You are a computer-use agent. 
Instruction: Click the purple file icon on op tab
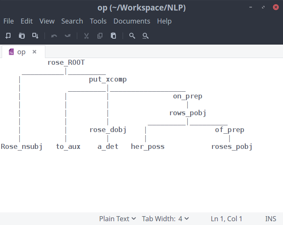[11, 52]
